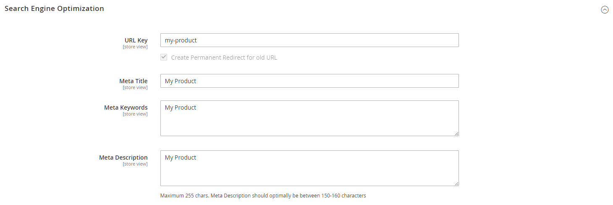Click the 'Maximum 255 chars' helper note
Viewport: 613px width, 205px height.
263,195
